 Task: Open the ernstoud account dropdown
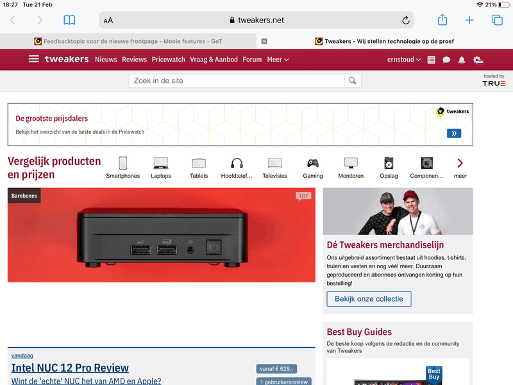click(x=404, y=60)
